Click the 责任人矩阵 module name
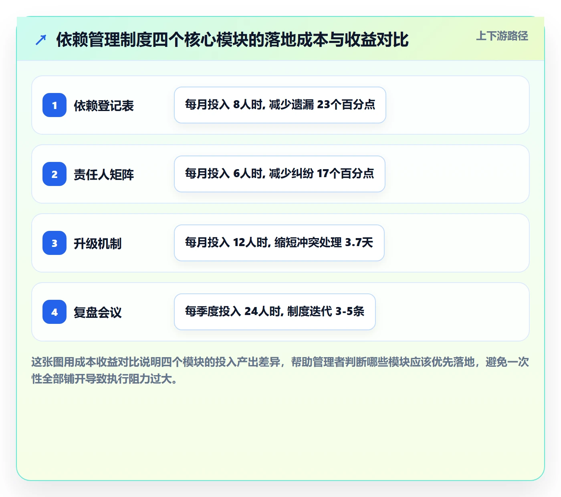Screen dimensions: 561x497 coord(104,175)
